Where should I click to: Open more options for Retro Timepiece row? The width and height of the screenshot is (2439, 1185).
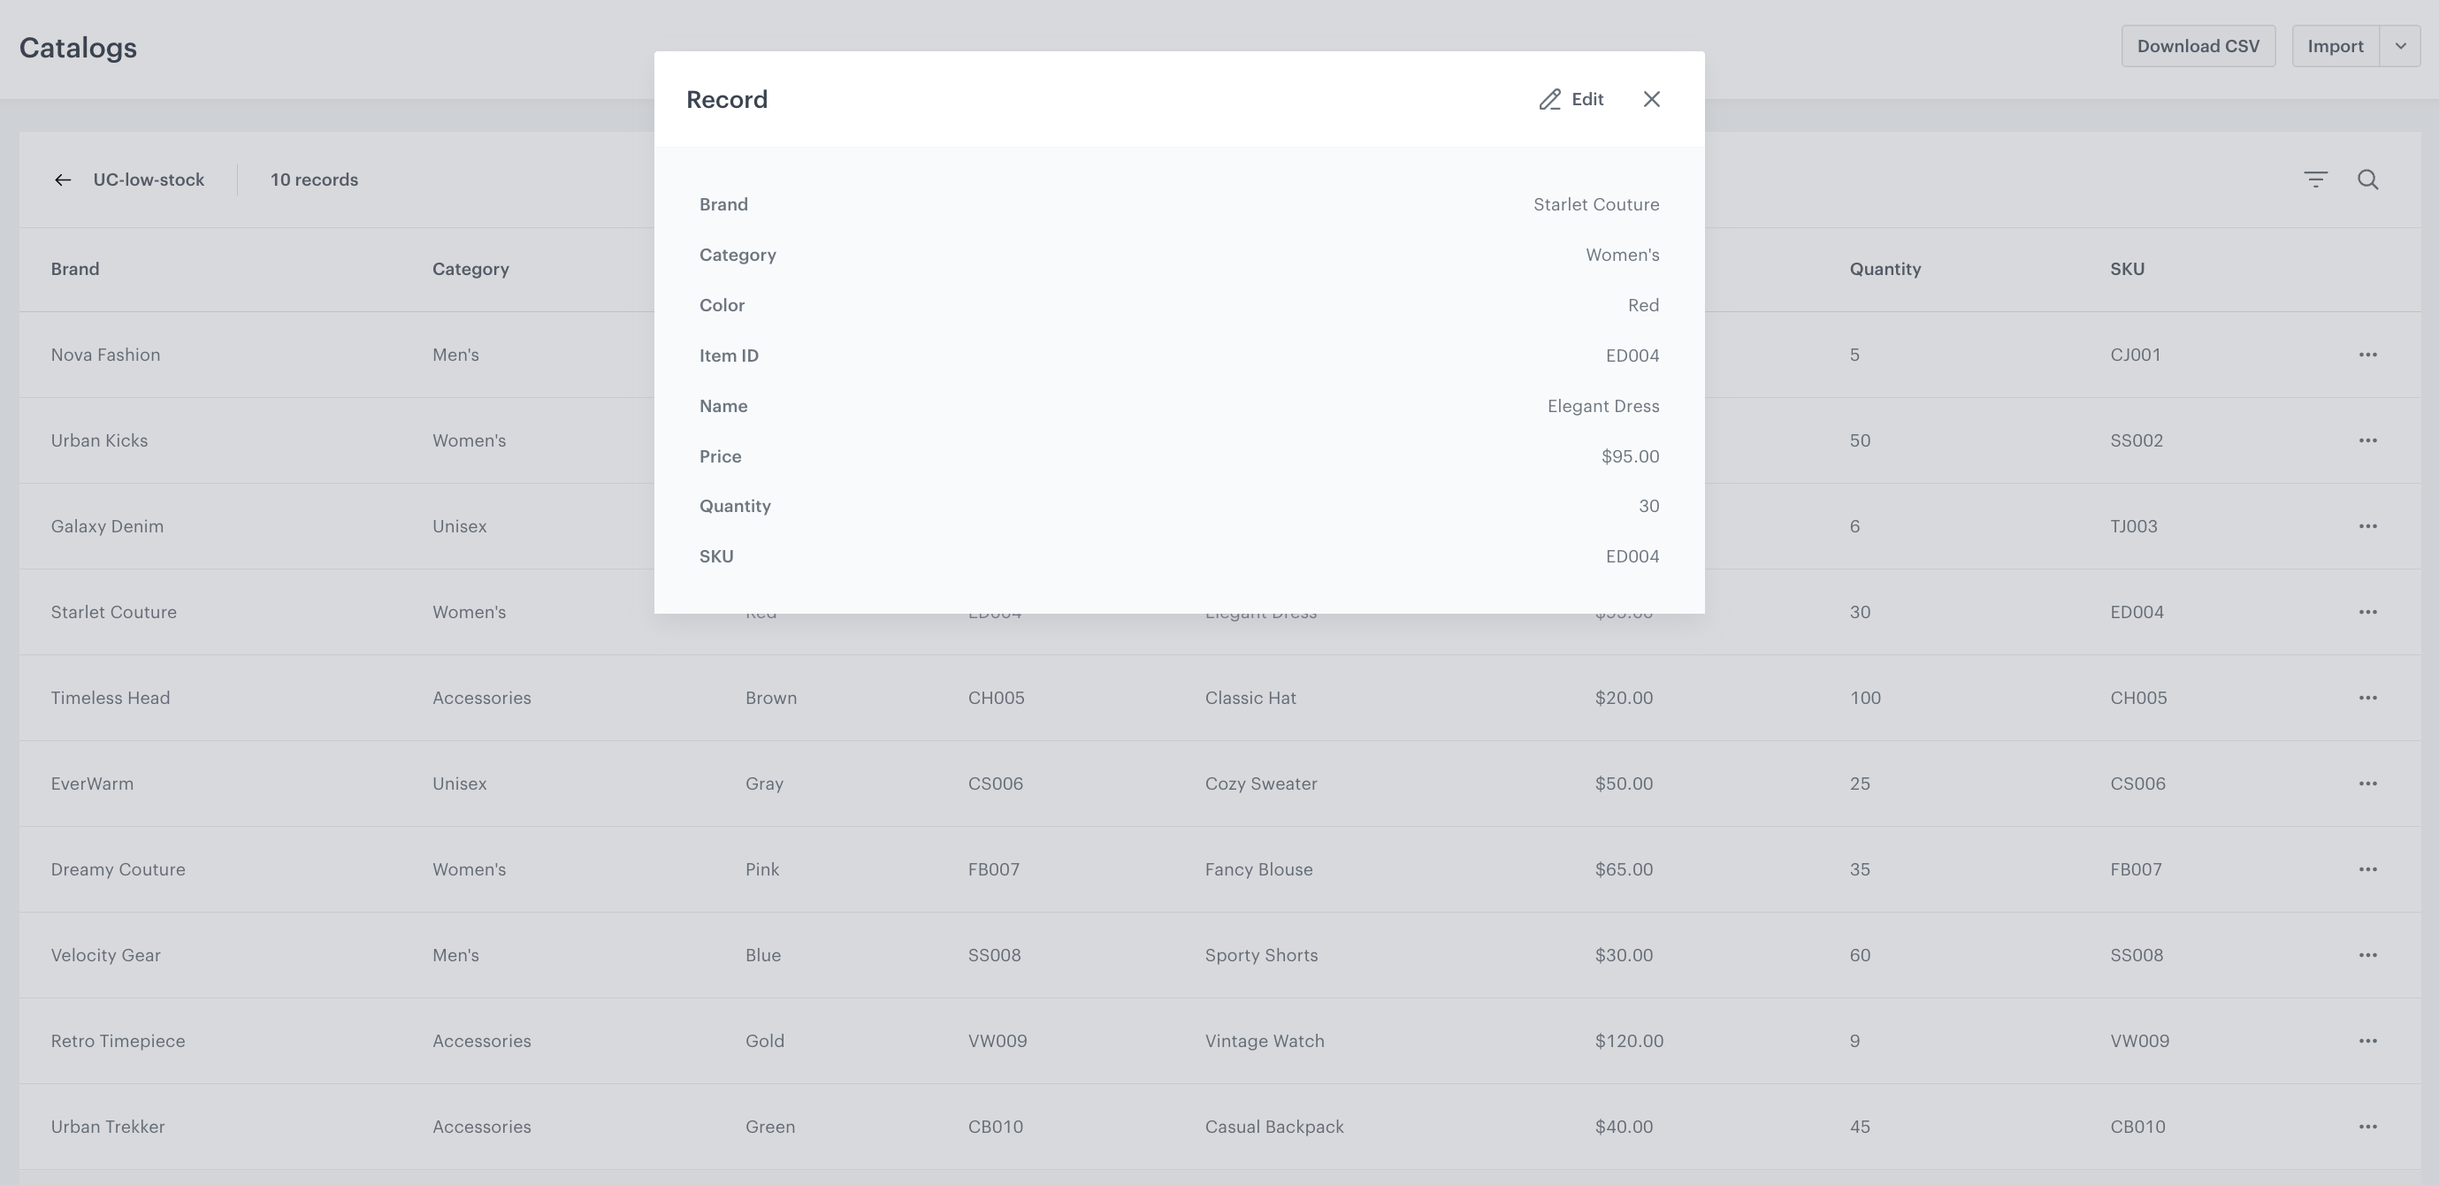click(x=2367, y=1041)
